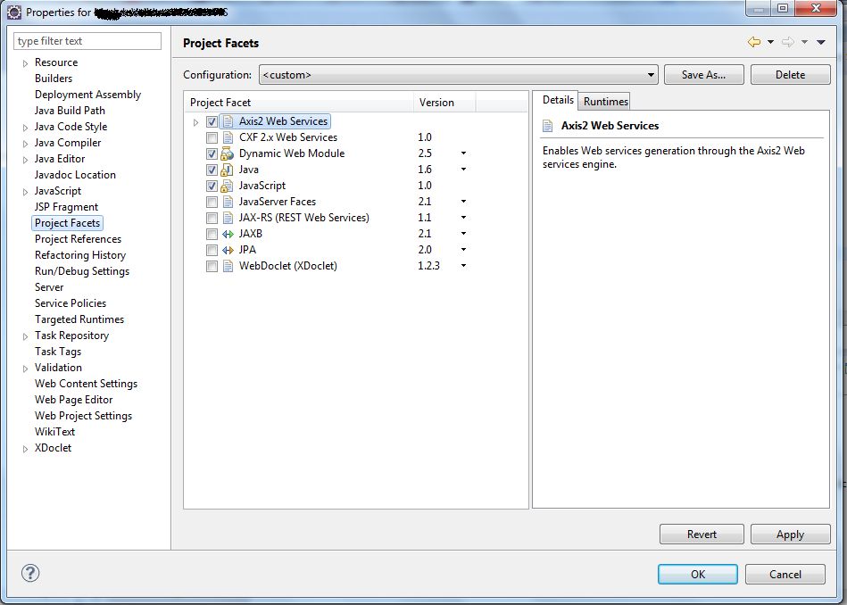
Task: Click the Dynamic Web Module facet icon
Action: [x=228, y=154]
